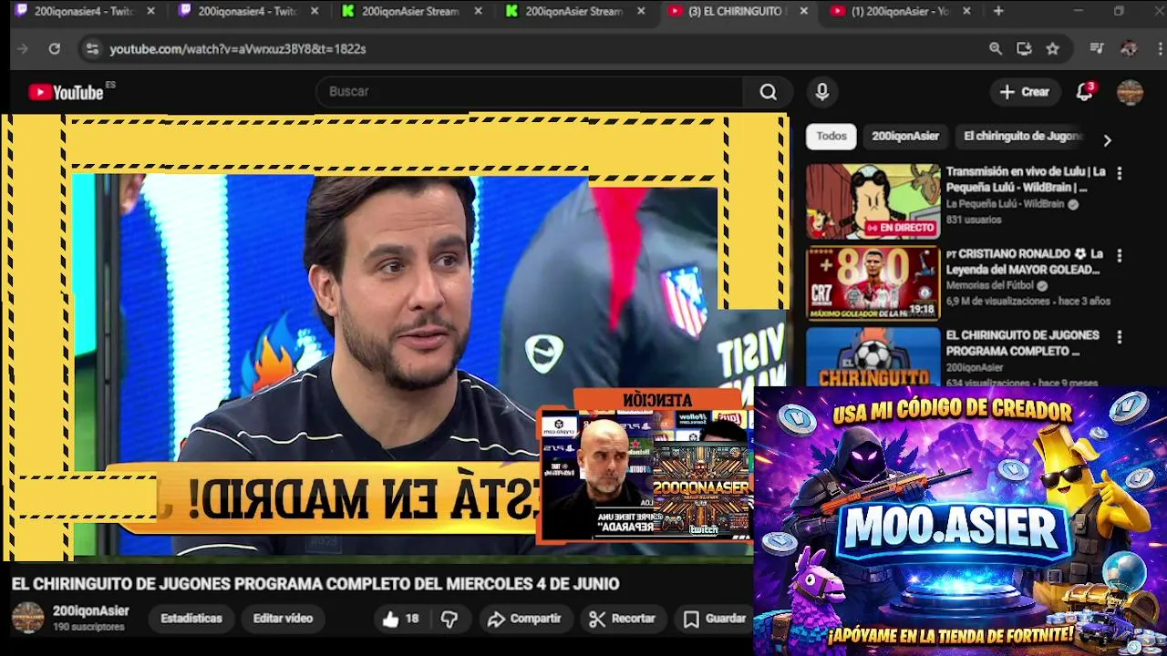
Task: Reload the page in the browser
Action: point(55,48)
